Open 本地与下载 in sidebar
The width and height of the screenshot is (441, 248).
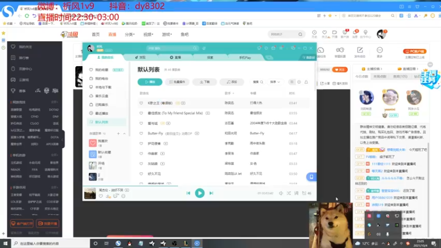click(x=103, y=87)
